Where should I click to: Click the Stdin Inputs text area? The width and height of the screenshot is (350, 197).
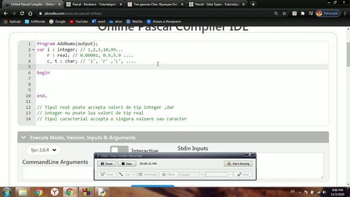tap(290, 165)
